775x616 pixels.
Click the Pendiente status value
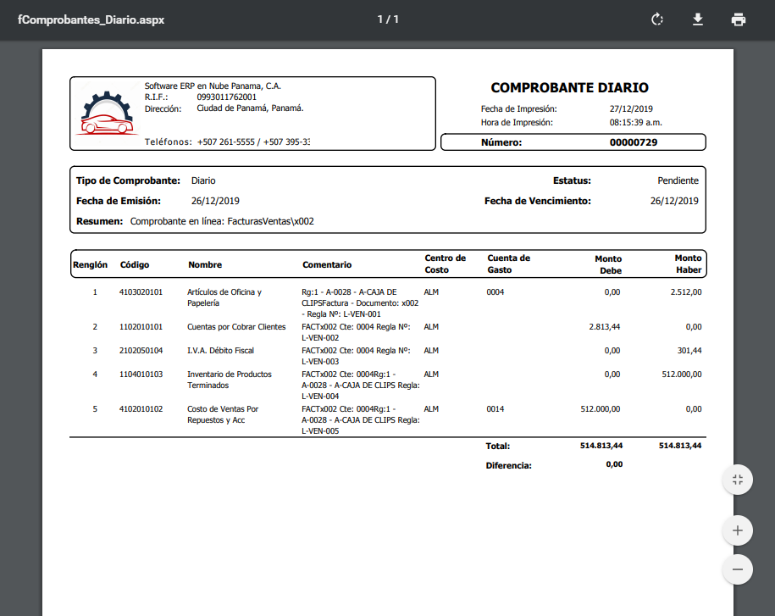pos(678,180)
